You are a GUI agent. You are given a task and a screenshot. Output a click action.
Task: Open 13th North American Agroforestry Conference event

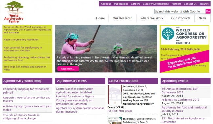[183, 120]
